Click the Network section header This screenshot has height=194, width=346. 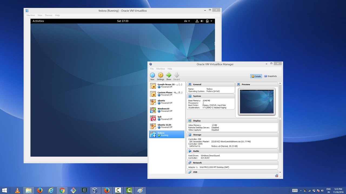[x=232, y=163]
